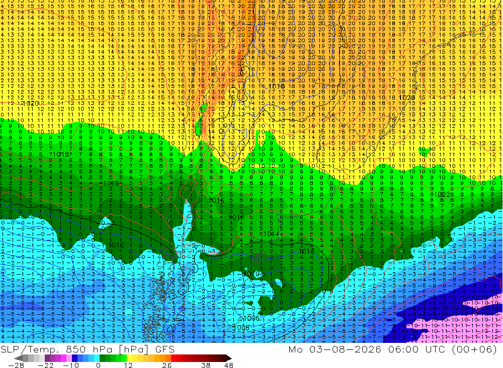
Task: Click the cyan swatch left of dark green
Action: (x=97, y=358)
